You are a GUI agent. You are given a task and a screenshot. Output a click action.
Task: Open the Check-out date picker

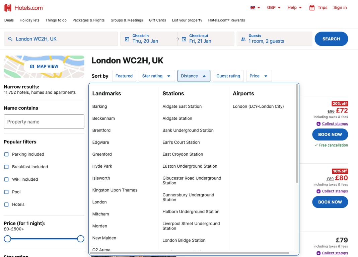click(x=206, y=39)
